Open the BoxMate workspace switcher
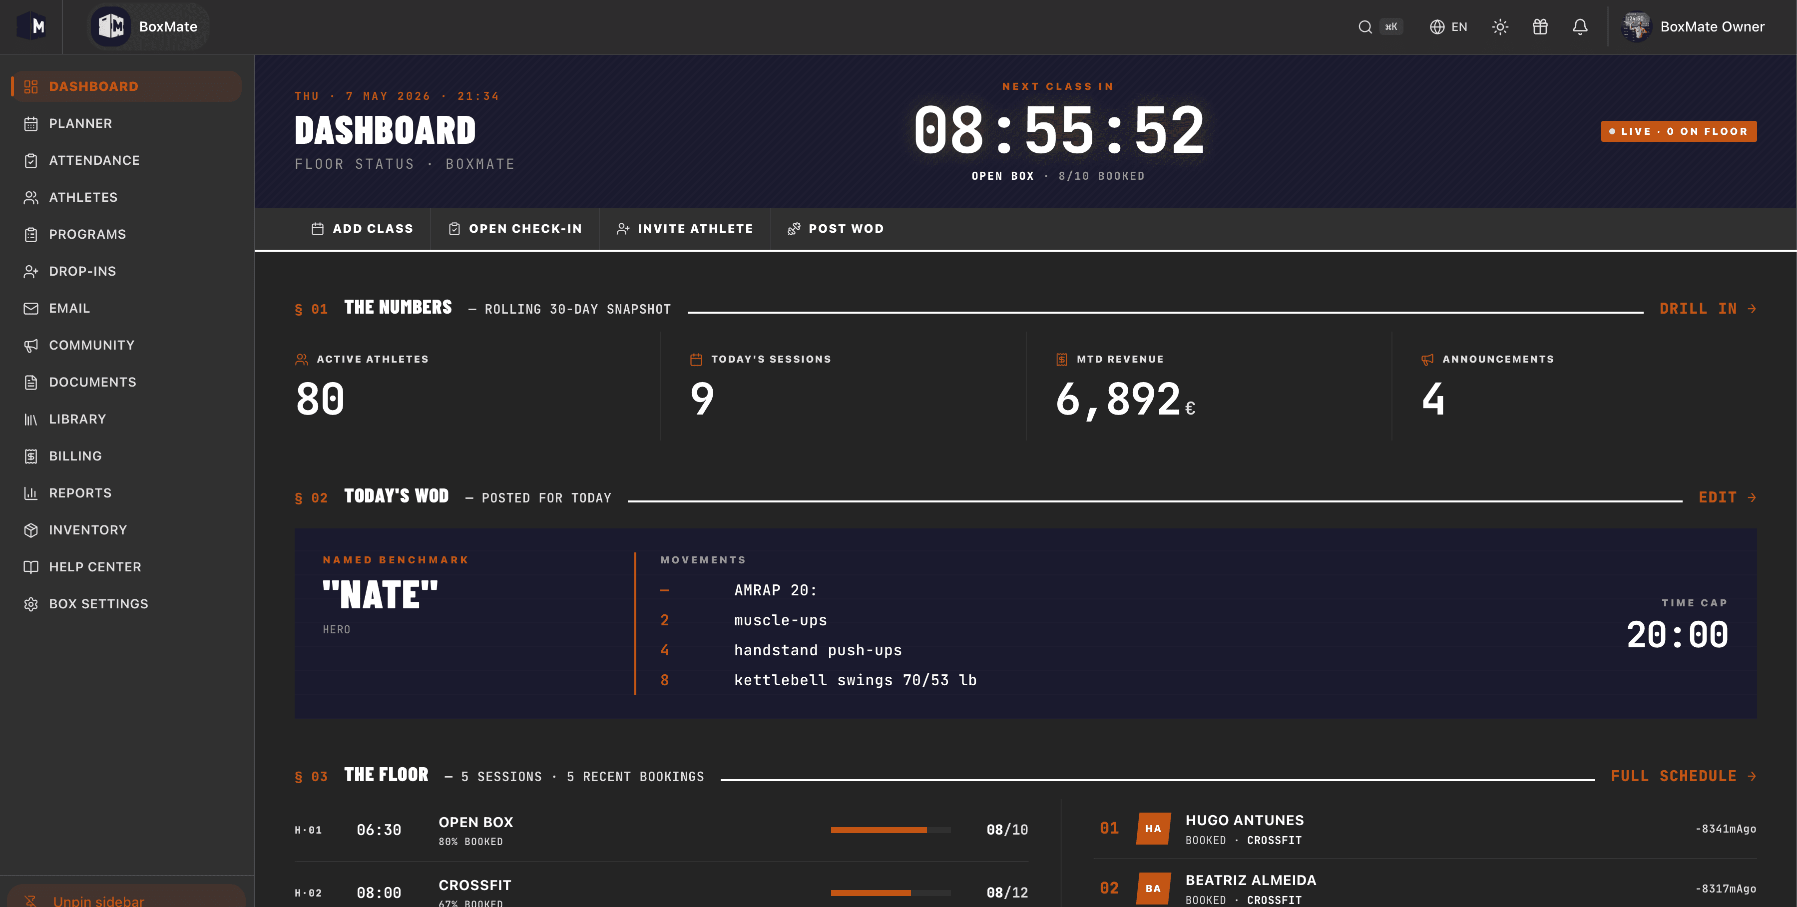The width and height of the screenshot is (1797, 907). pos(149,26)
